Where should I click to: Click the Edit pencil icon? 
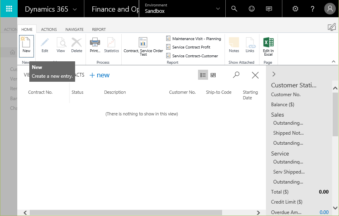pyautogui.click(x=45, y=45)
